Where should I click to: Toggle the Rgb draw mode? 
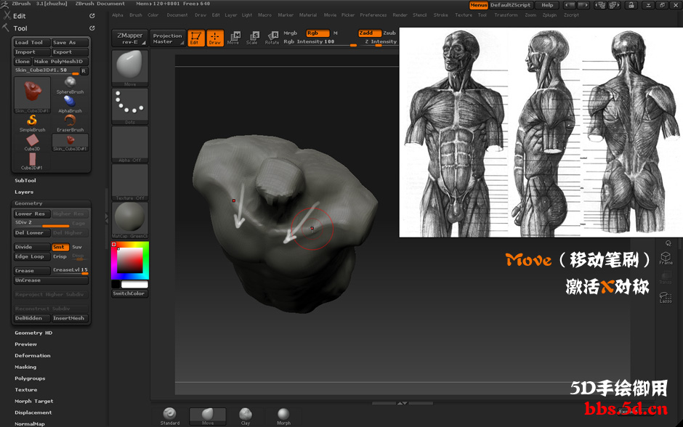(318, 33)
